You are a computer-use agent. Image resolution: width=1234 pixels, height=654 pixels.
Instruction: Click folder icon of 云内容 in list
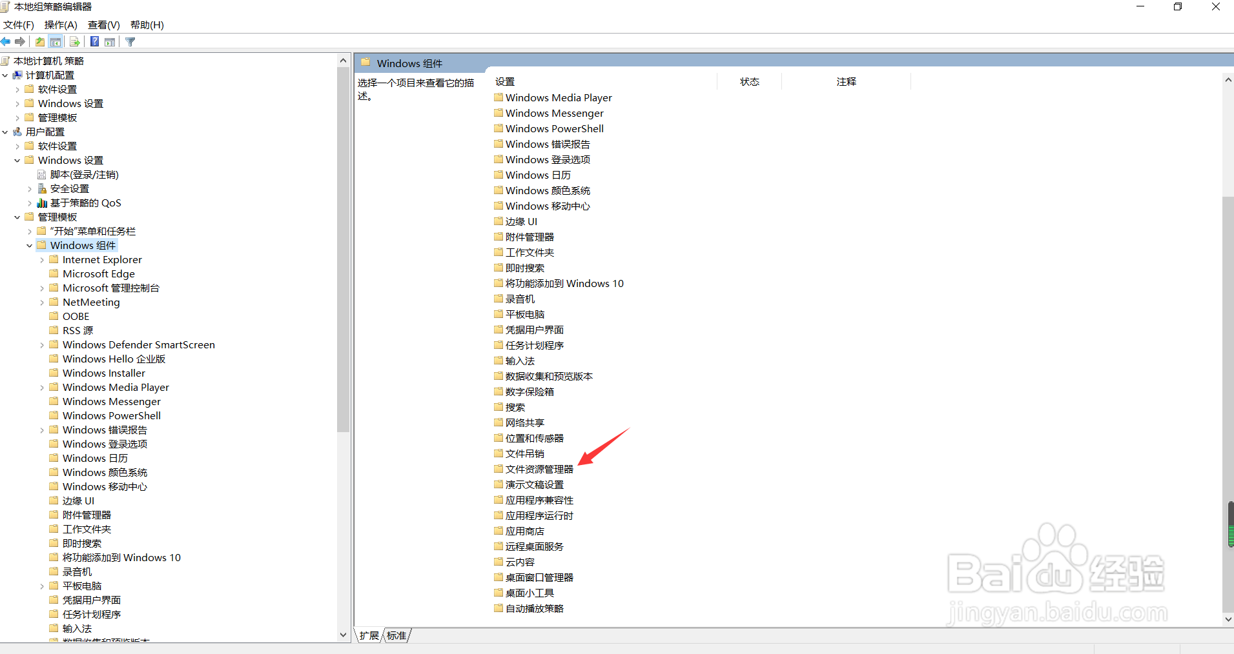point(499,562)
